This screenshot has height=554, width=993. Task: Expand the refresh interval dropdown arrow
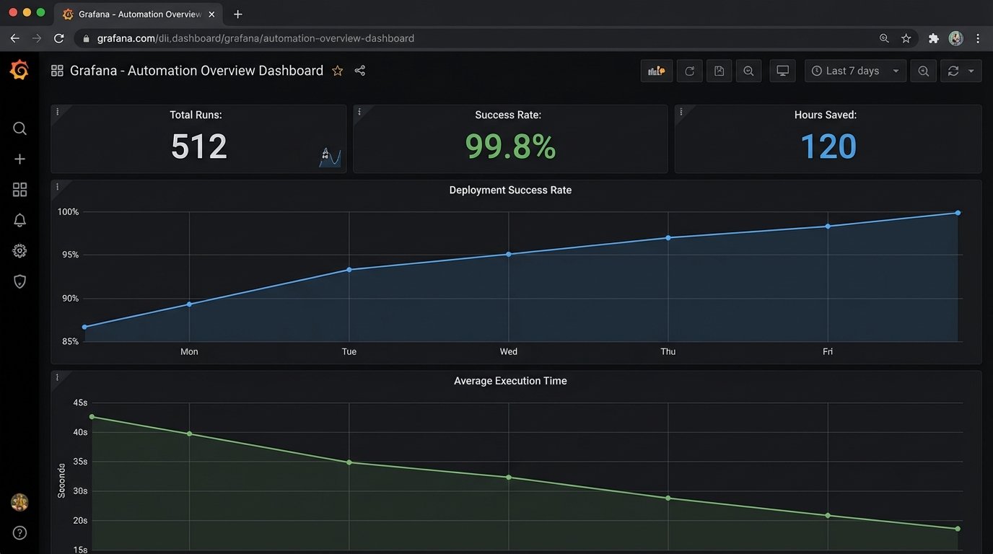click(x=971, y=71)
